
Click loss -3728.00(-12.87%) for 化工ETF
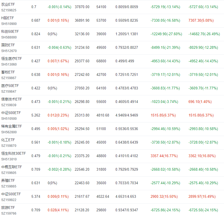coord(203,142)
